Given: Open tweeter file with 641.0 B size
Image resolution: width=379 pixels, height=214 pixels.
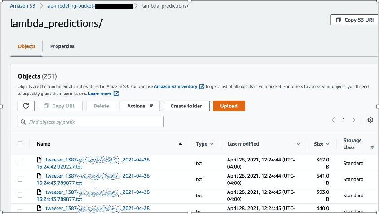Looking at the screenshot, I should 93,179.
